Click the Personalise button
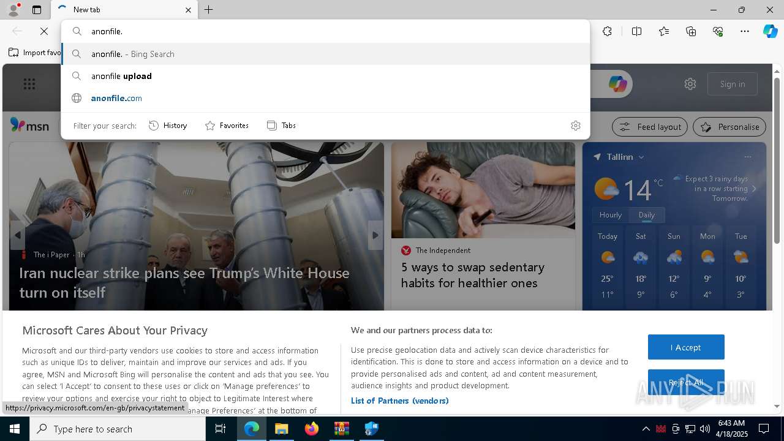Image resolution: width=784 pixels, height=441 pixels. pyautogui.click(x=729, y=127)
